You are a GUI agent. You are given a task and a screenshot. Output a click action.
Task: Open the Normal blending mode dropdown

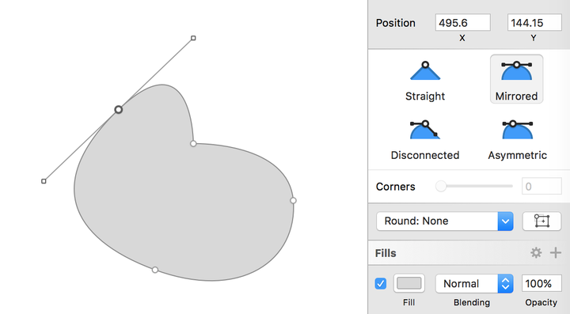pyautogui.click(x=474, y=283)
